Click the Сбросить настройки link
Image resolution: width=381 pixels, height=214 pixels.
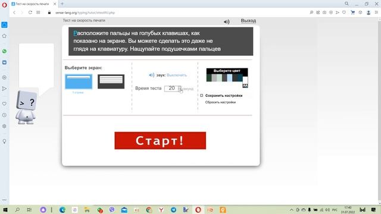220,102
